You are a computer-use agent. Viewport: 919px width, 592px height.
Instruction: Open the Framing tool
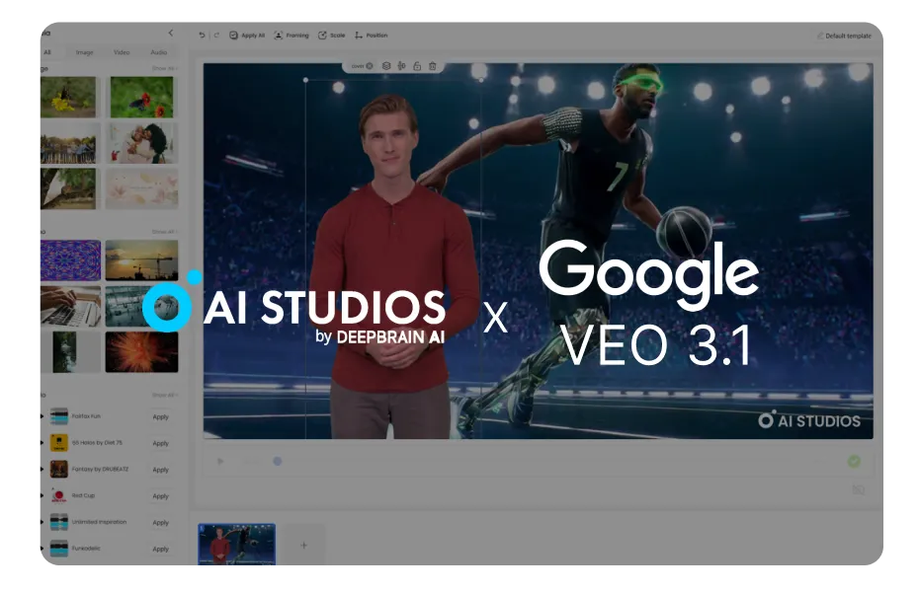click(x=292, y=36)
